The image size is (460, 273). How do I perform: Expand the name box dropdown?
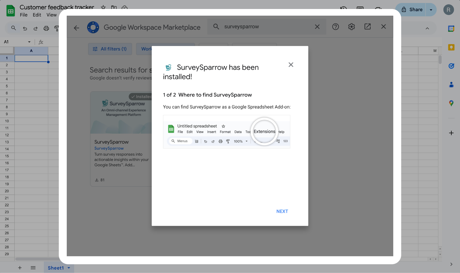(x=29, y=42)
